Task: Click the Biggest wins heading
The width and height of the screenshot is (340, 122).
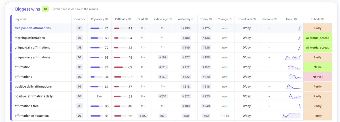Action: 28,9
